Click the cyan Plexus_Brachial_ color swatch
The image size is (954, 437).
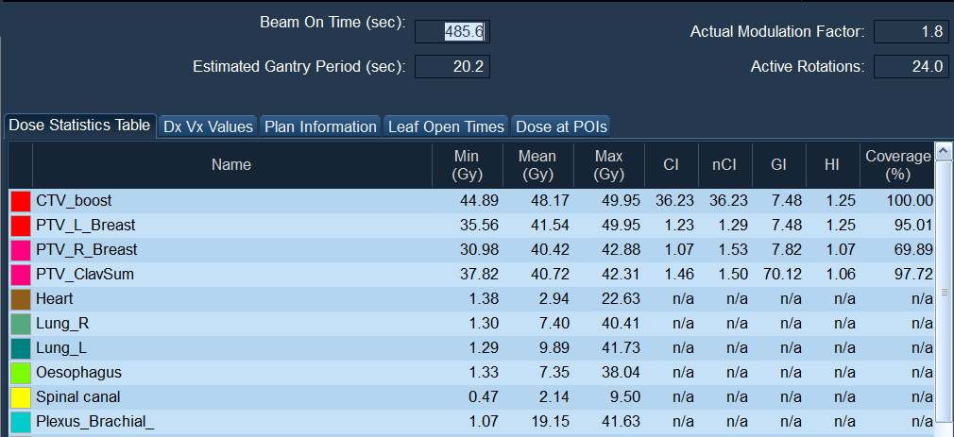pos(20,422)
